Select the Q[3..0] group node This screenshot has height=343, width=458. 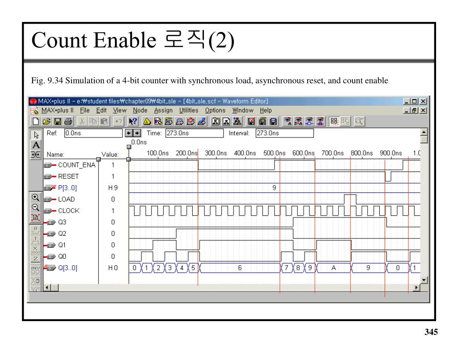point(68,268)
